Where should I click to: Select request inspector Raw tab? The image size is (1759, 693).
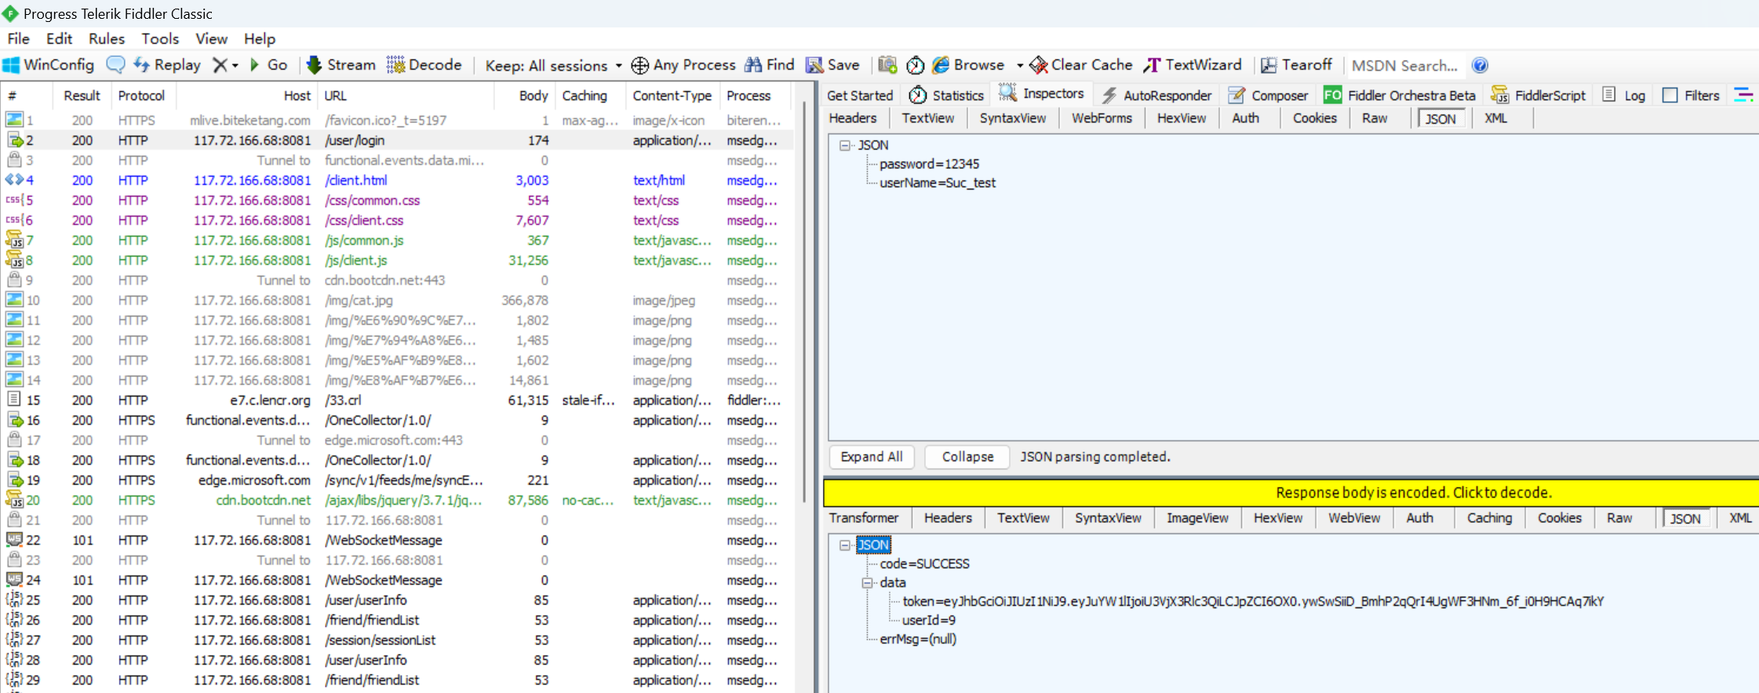point(1375,118)
